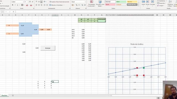
Task: Increase font size with large A icon
Action: tap(30, 2)
